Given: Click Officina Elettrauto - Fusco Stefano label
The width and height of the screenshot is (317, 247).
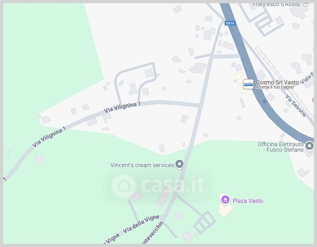Looking at the screenshot, I should [281, 147].
